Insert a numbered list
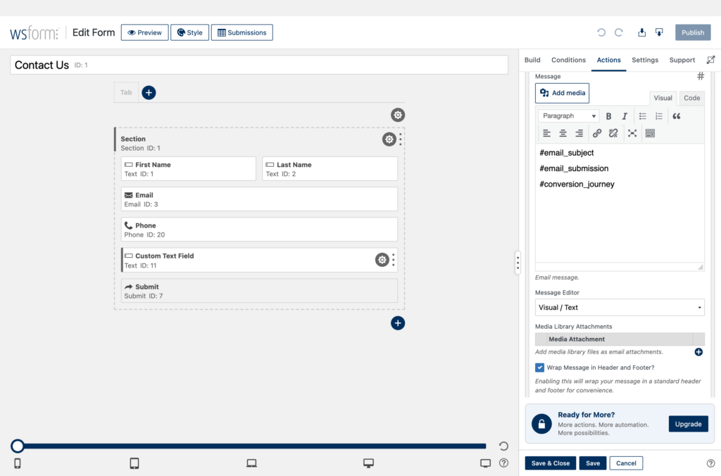The image size is (721, 476). 659,116
